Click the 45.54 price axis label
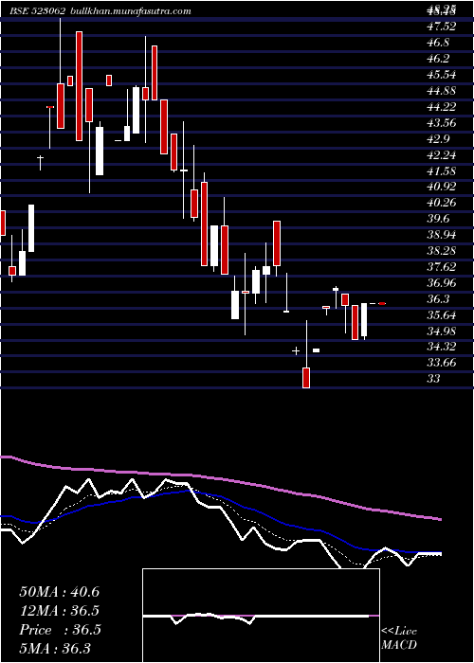 pyautogui.click(x=442, y=75)
